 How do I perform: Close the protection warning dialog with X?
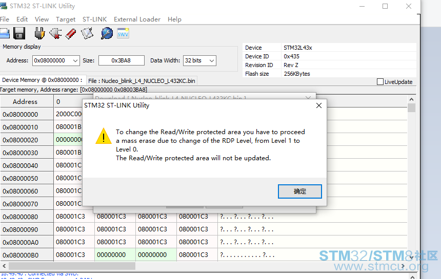tap(318, 105)
